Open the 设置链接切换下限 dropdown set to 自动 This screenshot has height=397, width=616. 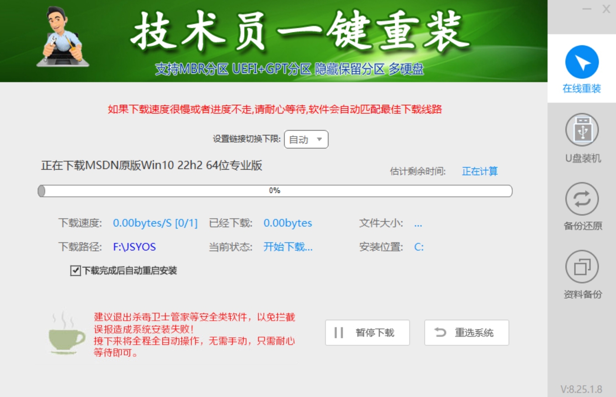(306, 140)
